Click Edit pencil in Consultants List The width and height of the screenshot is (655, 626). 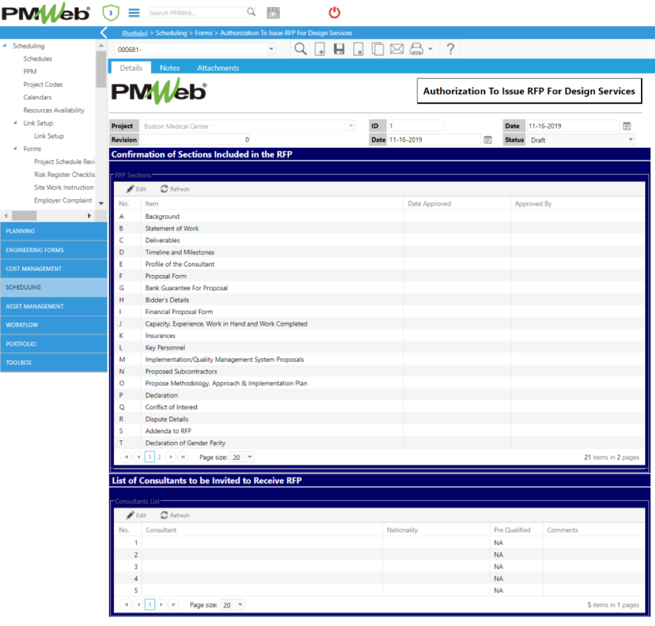point(136,515)
